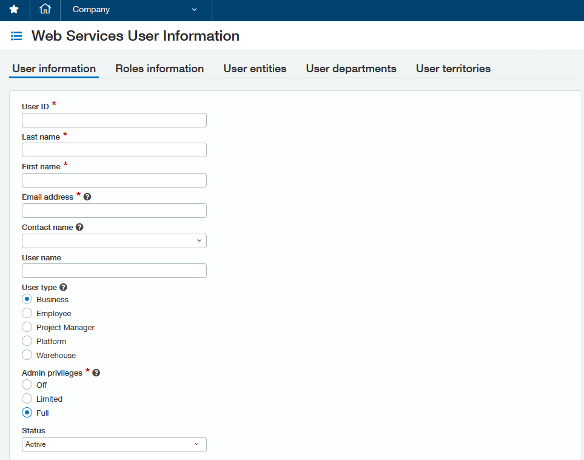The height and width of the screenshot is (460, 584).
Task: Set Admin privileges to Limited
Action: [x=27, y=399]
